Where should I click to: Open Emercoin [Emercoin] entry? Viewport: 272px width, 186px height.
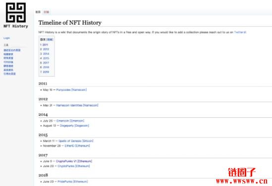[70, 121]
